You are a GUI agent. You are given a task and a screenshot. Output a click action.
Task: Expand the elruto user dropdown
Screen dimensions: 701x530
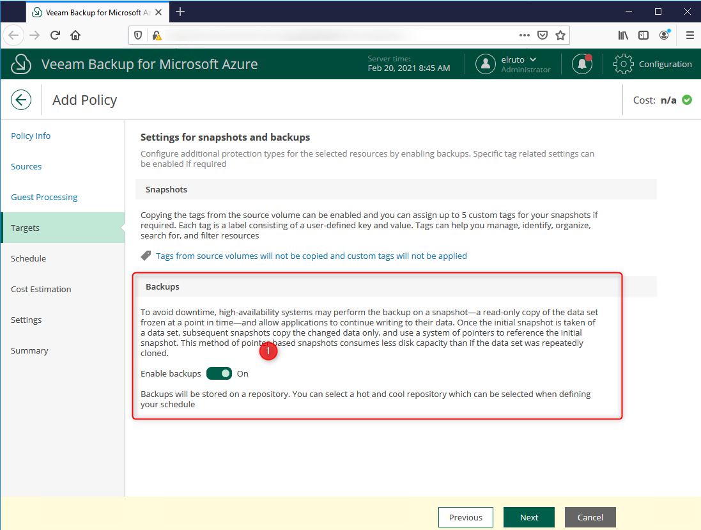pyautogui.click(x=533, y=59)
